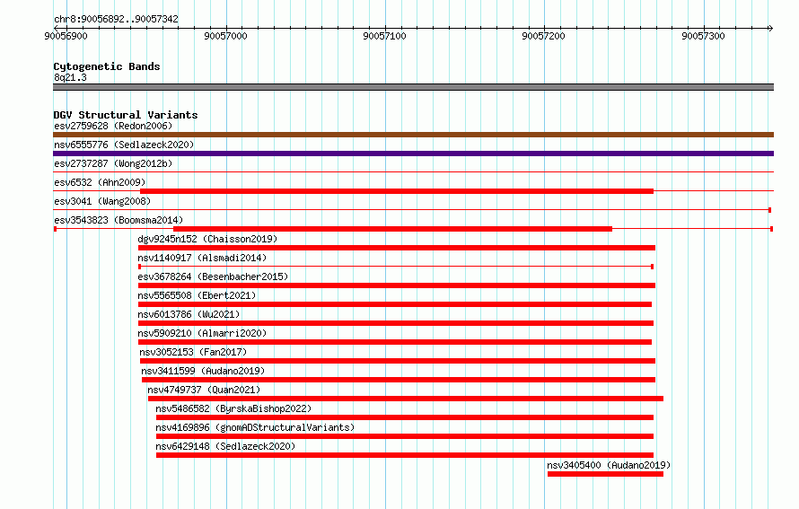Open variant label nsv3411599 (Audano2019)

(x=203, y=371)
